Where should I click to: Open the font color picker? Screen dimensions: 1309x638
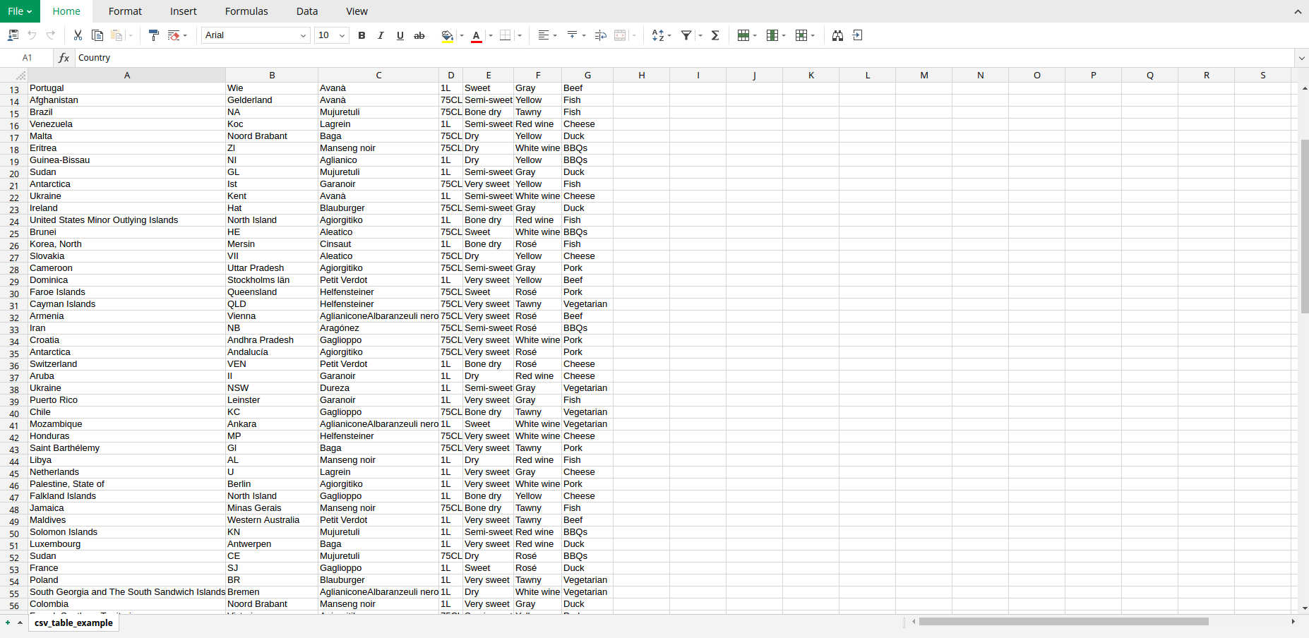(477, 35)
